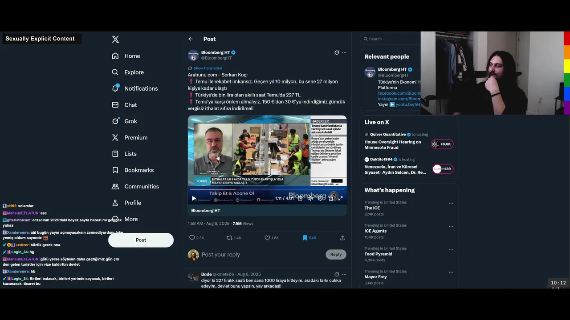This screenshot has width=570, height=320.
Task: Play the Bloomberg HT video
Action: pyautogui.click(x=194, y=198)
